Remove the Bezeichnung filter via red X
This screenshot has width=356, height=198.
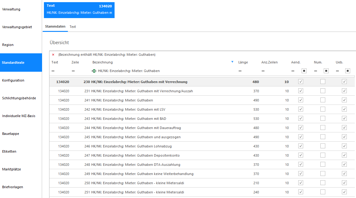point(53,55)
